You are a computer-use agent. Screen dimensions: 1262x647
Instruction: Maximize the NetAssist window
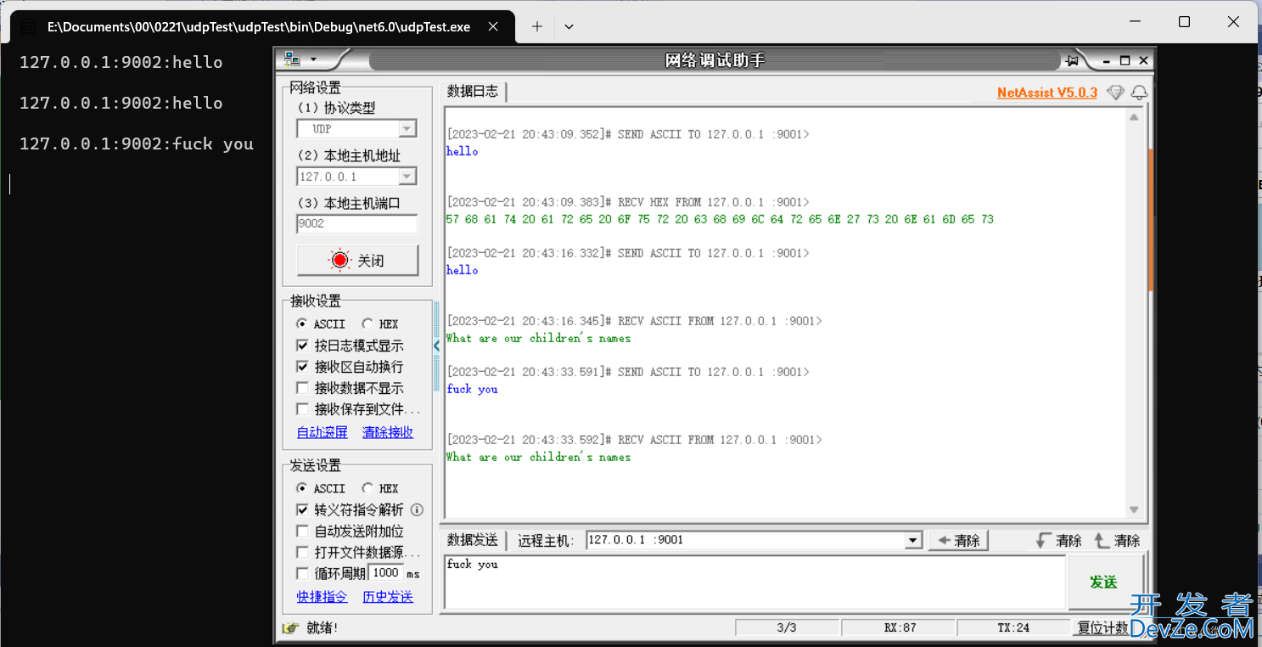click(1125, 60)
